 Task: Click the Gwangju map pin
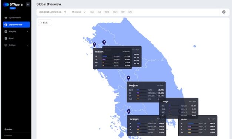tap(129, 112)
